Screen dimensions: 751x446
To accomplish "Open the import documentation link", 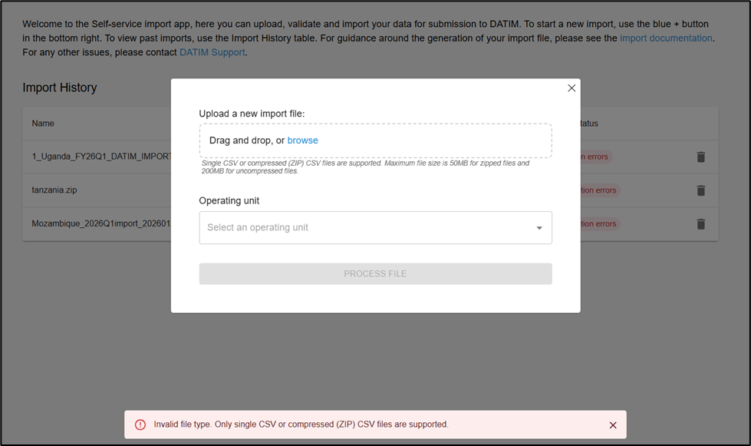I will pos(666,38).
